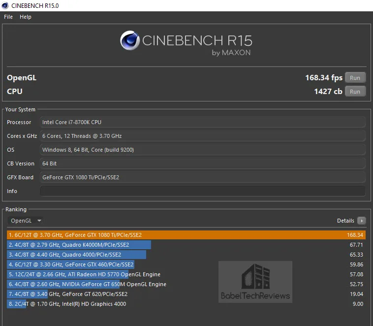The height and width of the screenshot is (326, 373).
Task: Select GFX Board GeForce GTX 1080 Ti field
Action: [x=203, y=177]
